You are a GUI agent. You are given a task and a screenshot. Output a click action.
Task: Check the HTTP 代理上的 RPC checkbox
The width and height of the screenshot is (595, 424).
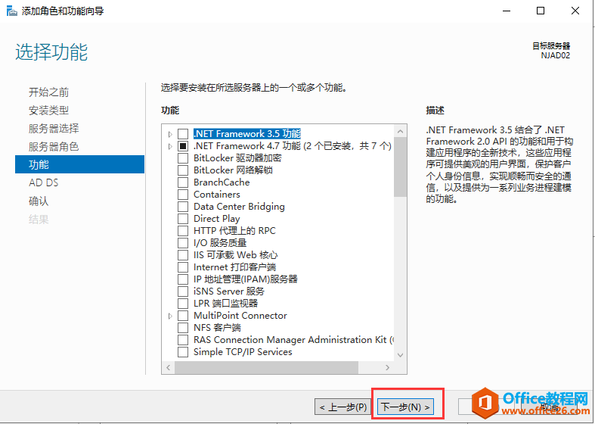(183, 231)
